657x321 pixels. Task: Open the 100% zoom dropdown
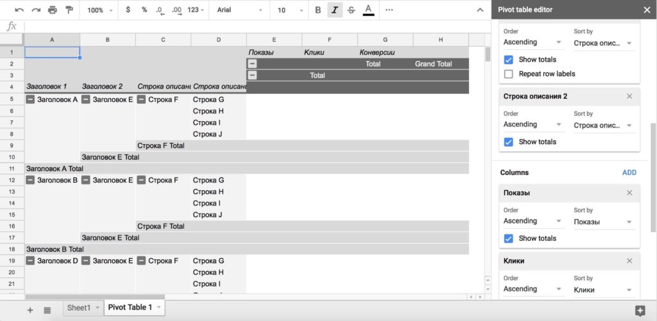[x=99, y=10]
